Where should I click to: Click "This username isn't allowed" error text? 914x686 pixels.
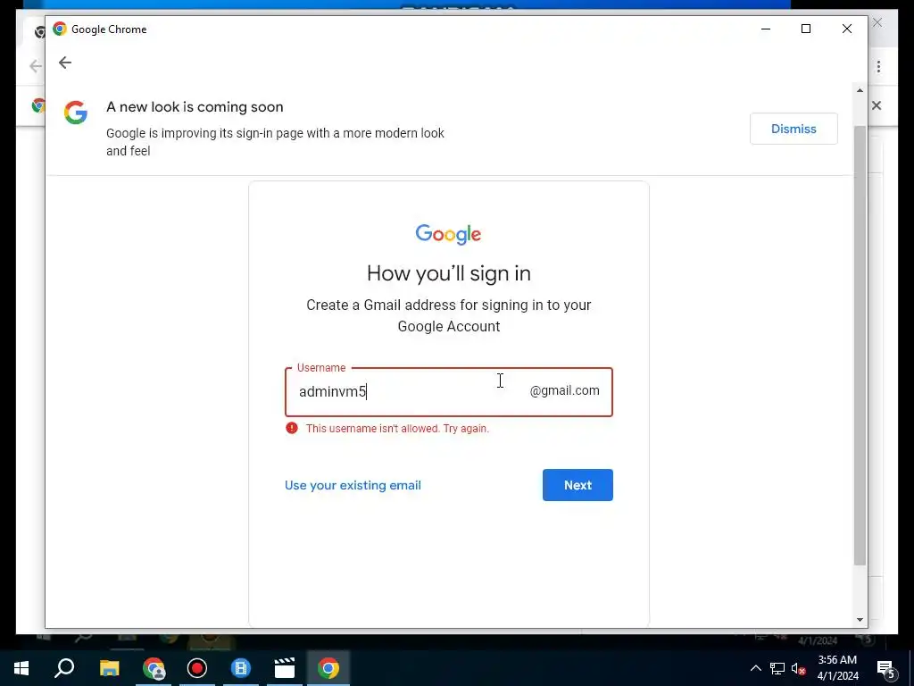pyautogui.click(x=397, y=428)
